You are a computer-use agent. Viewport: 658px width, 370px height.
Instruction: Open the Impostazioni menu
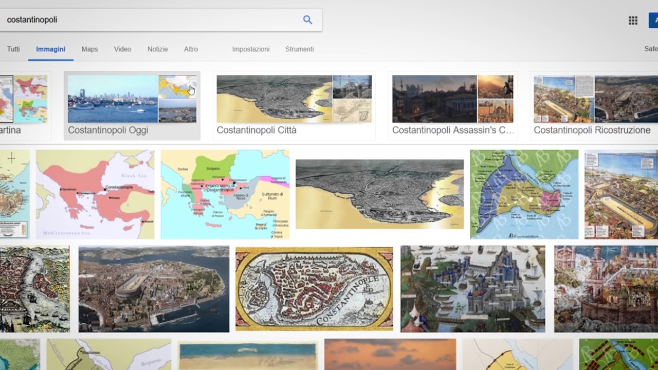tap(251, 49)
